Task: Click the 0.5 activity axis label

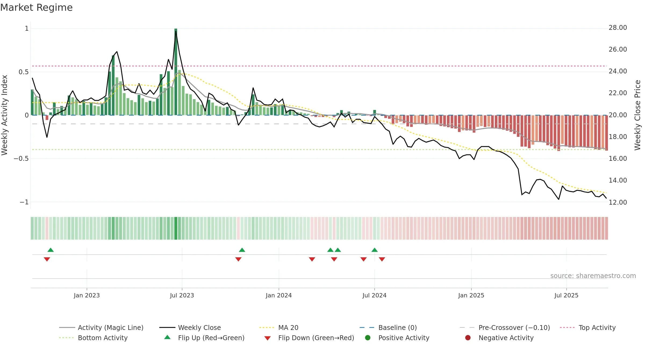Action: (23, 72)
